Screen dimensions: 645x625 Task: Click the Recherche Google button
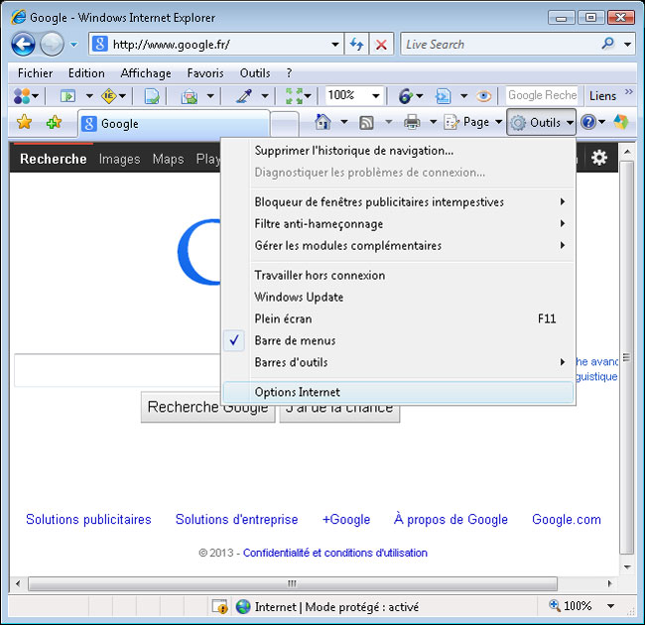[x=207, y=407]
